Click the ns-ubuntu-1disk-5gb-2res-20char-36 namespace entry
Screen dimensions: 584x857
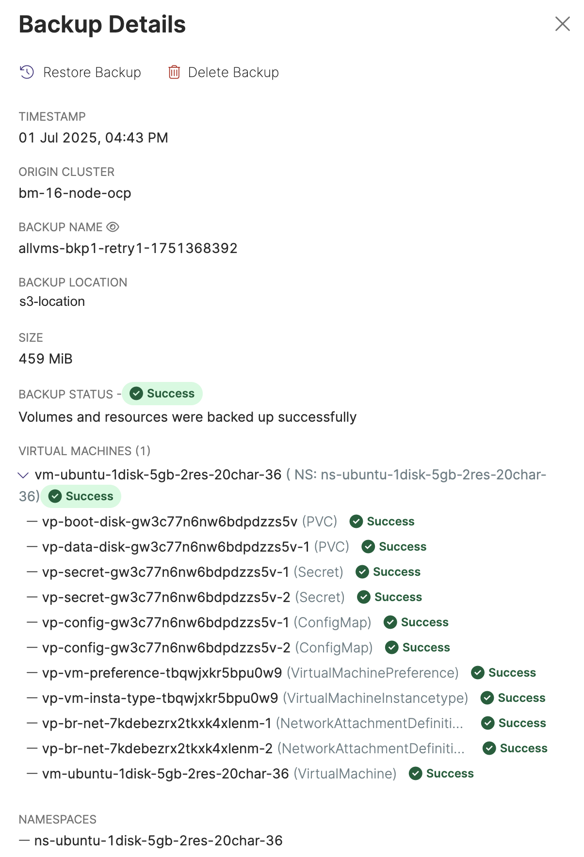[158, 841]
